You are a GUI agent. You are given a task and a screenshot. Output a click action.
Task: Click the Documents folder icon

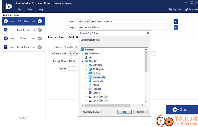pyautogui.click(x=90, y=77)
